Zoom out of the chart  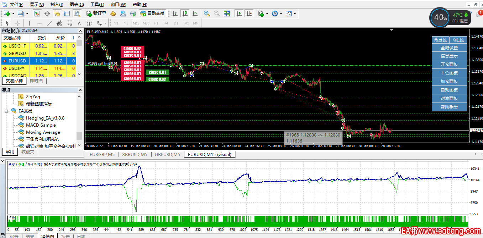click(x=217, y=13)
